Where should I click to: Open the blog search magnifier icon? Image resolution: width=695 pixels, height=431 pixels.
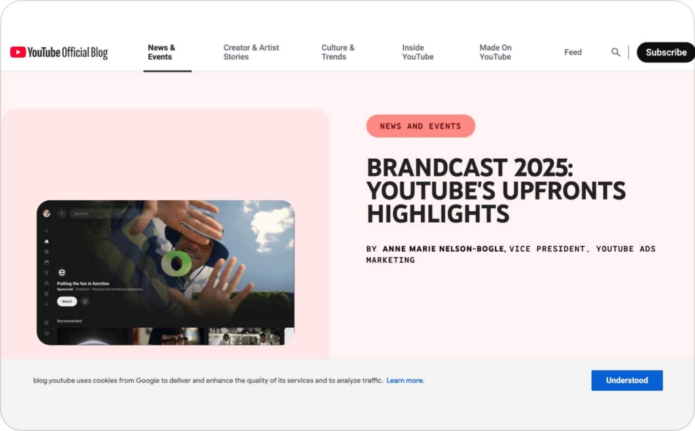(616, 52)
